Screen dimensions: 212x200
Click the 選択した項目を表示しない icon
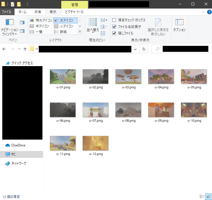[x=158, y=25]
